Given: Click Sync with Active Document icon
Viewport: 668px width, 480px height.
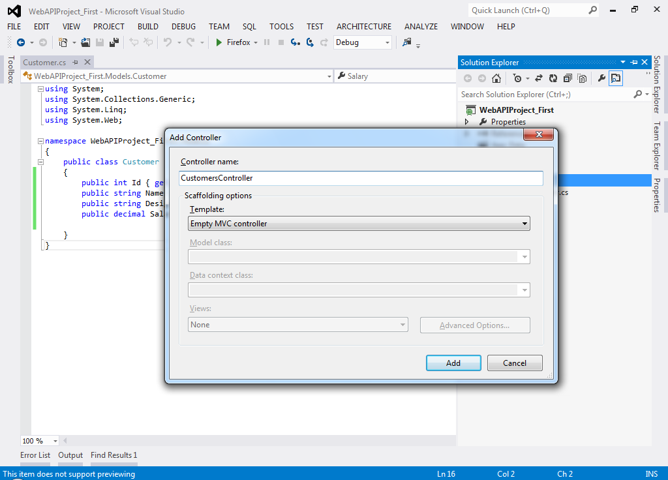Looking at the screenshot, I should tap(539, 78).
